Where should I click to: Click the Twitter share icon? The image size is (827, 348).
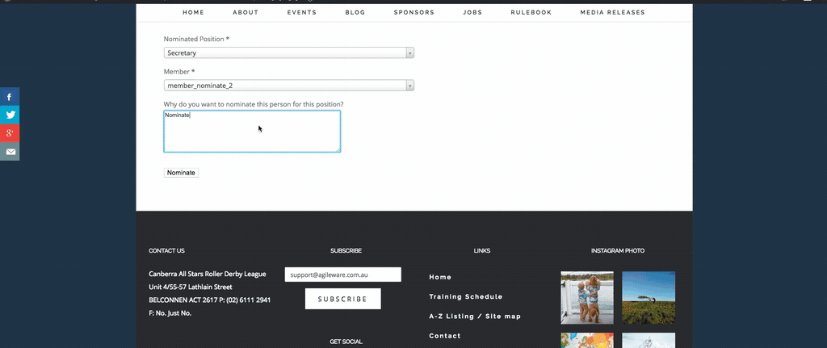point(10,115)
